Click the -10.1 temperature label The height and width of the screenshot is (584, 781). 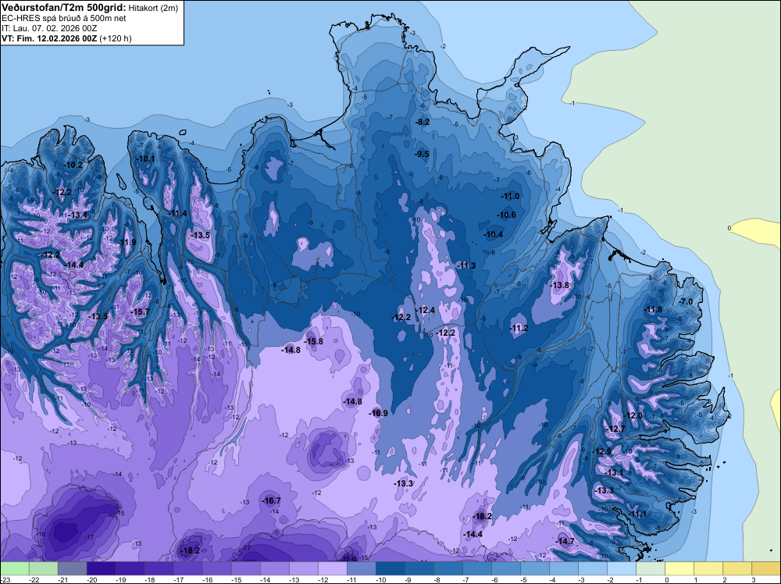[145, 158]
